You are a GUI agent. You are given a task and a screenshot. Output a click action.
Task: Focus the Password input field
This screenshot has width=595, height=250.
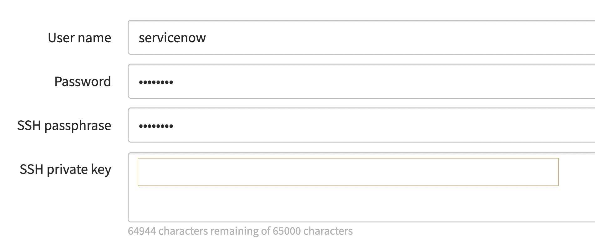(x=360, y=81)
